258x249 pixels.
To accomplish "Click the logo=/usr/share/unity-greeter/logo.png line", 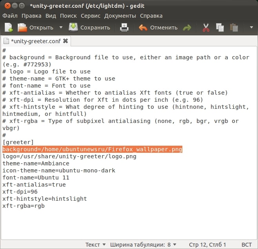I will click(x=69, y=156).
